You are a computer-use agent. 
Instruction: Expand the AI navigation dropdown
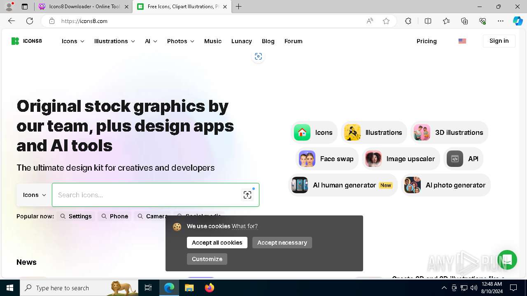(x=151, y=41)
